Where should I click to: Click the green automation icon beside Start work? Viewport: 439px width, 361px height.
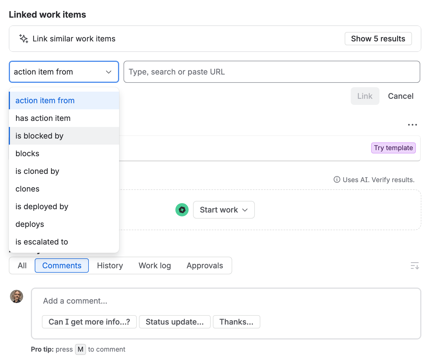click(182, 210)
